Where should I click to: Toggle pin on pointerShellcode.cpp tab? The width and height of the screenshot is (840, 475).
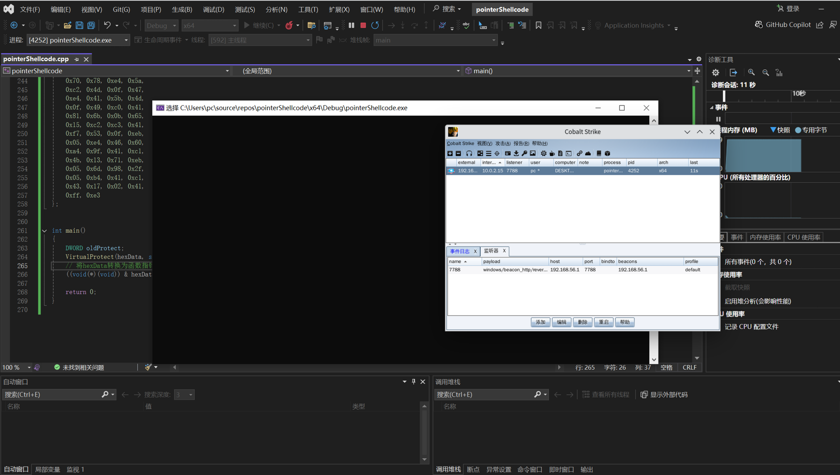click(77, 59)
